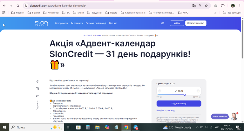This screenshot has height=131, width=244.
Task: Switch to Google Chrome on taskbar
Action: click(126, 127)
